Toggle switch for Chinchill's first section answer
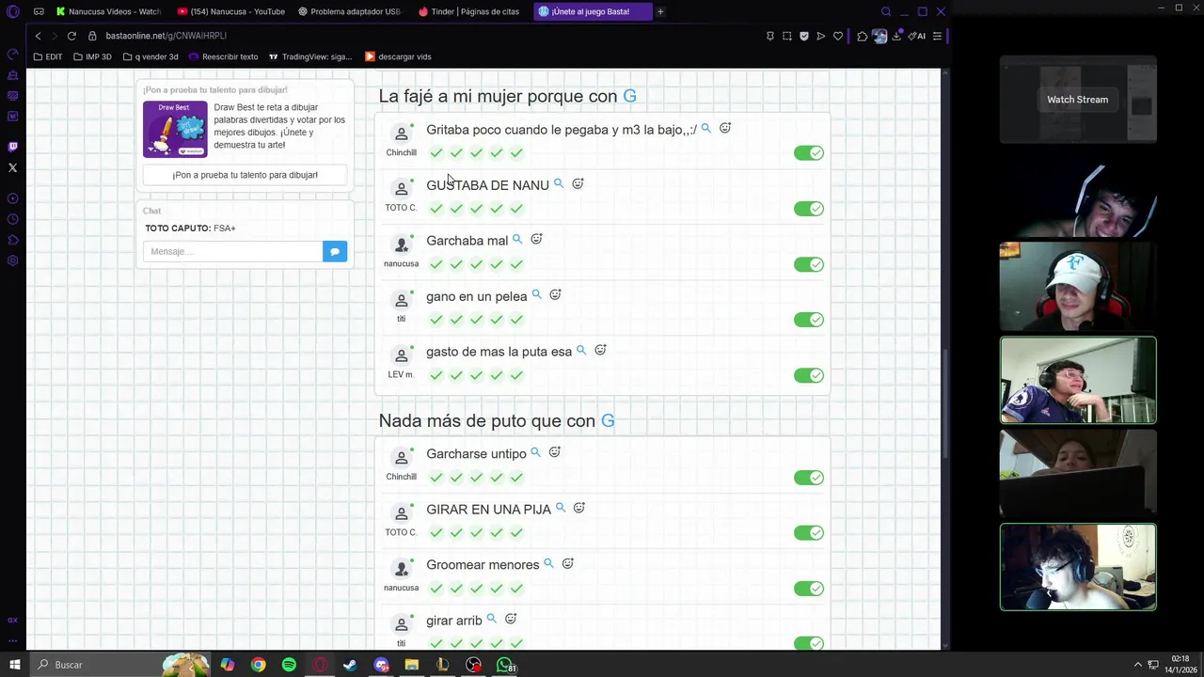Screen dimensions: 1204x677 (x=809, y=153)
